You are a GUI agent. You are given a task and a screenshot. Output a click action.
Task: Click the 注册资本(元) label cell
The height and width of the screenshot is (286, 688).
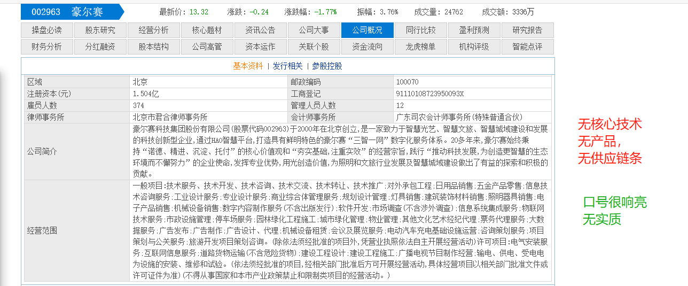77,94
